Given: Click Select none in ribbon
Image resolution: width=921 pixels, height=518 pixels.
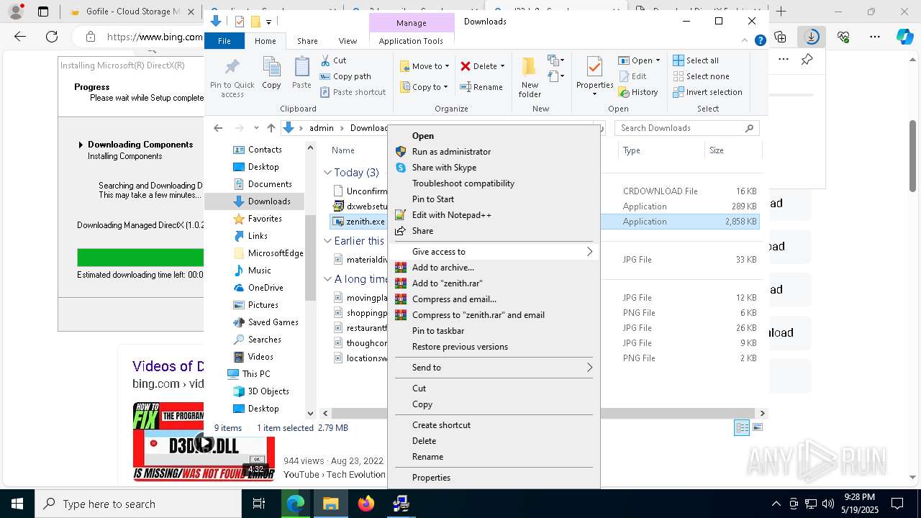Looking at the screenshot, I should (x=701, y=76).
